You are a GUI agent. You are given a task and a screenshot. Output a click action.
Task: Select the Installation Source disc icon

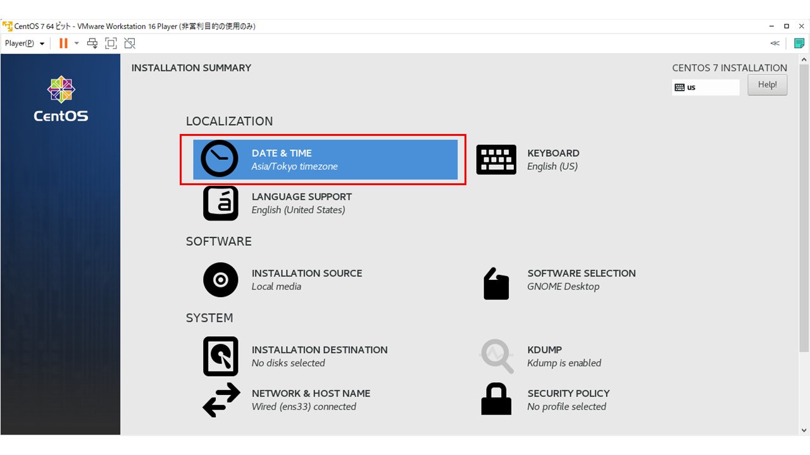(x=220, y=279)
